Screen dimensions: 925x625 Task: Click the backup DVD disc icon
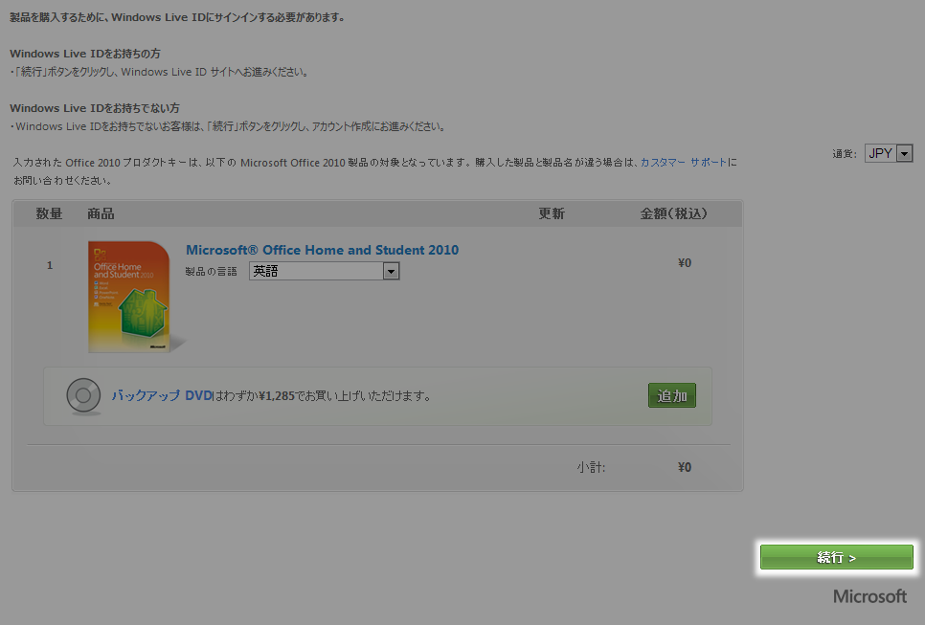83,396
